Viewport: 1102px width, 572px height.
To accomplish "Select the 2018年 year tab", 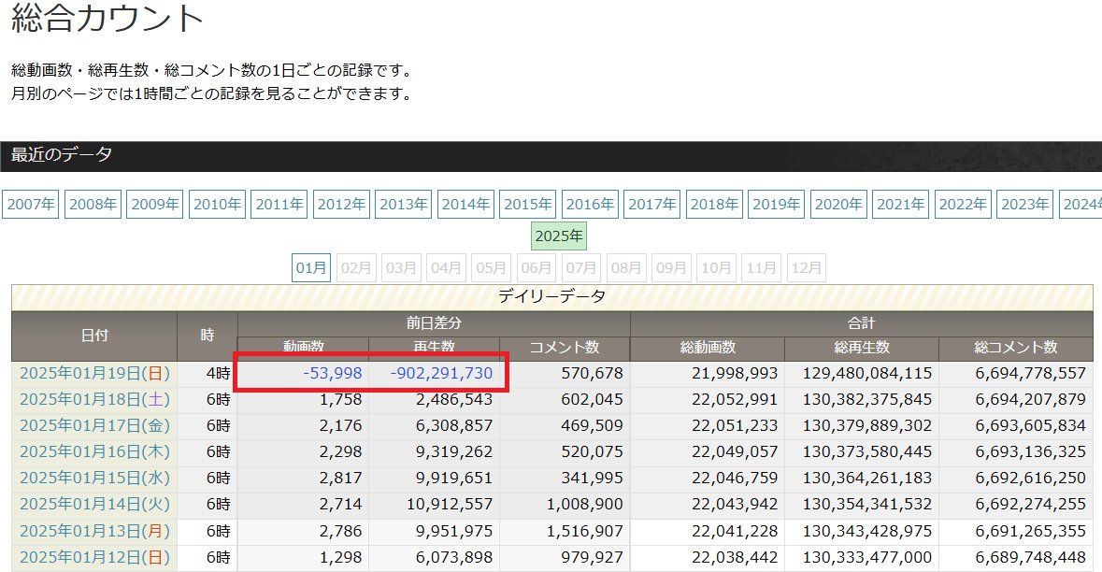I will pyautogui.click(x=714, y=205).
